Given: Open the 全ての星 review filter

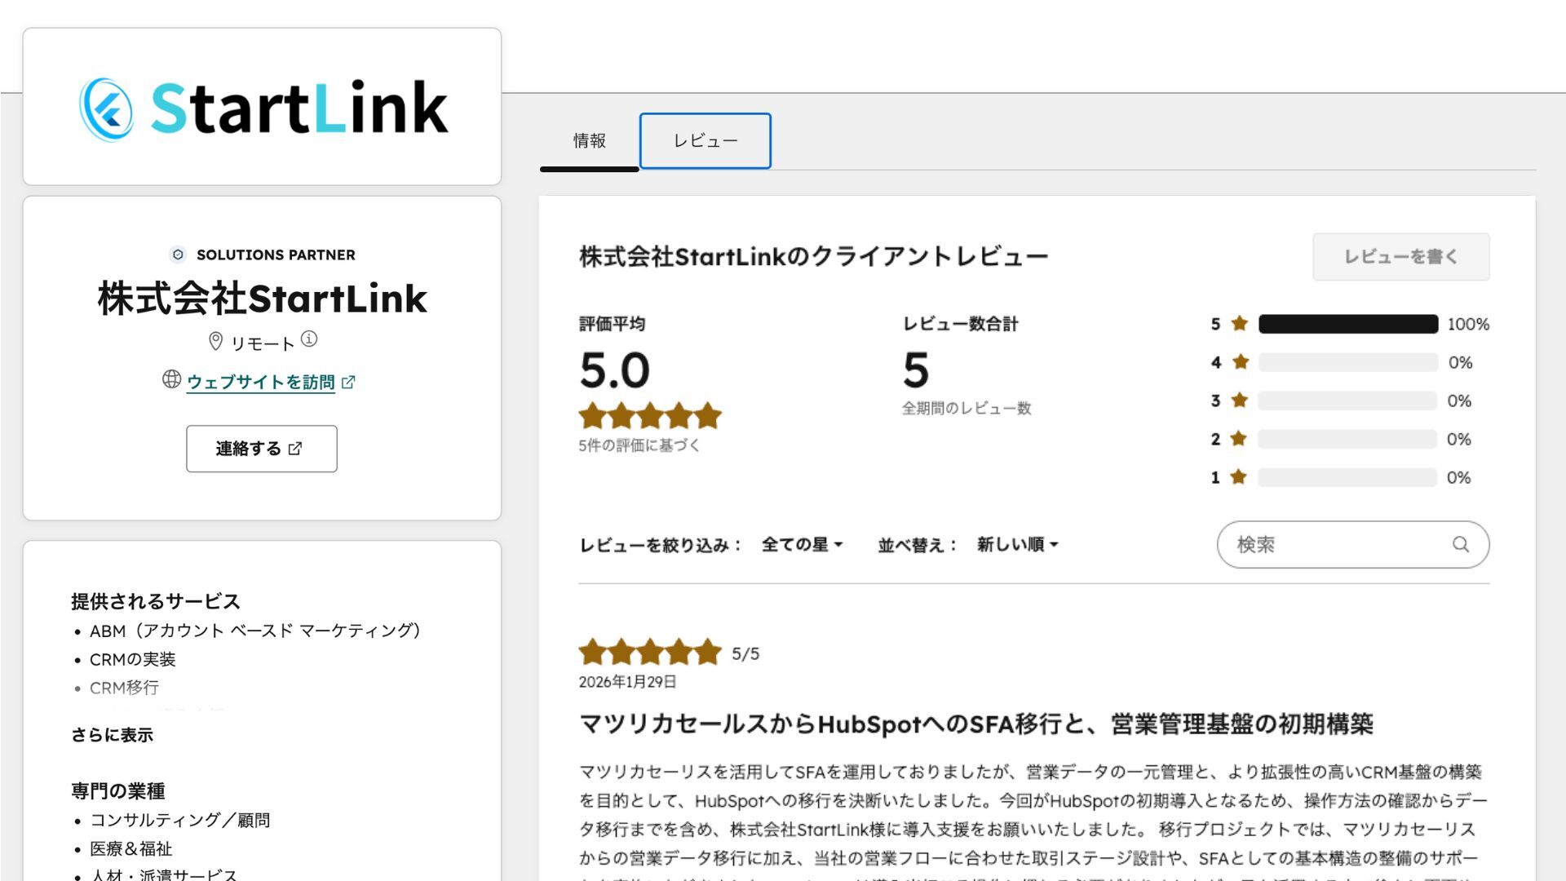Looking at the screenshot, I should coord(801,544).
